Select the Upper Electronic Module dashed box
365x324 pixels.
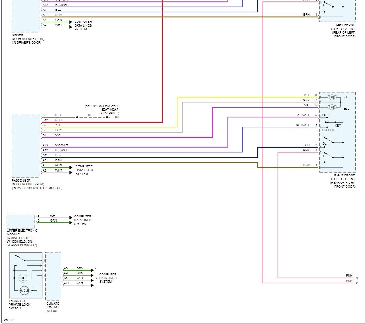(21, 222)
